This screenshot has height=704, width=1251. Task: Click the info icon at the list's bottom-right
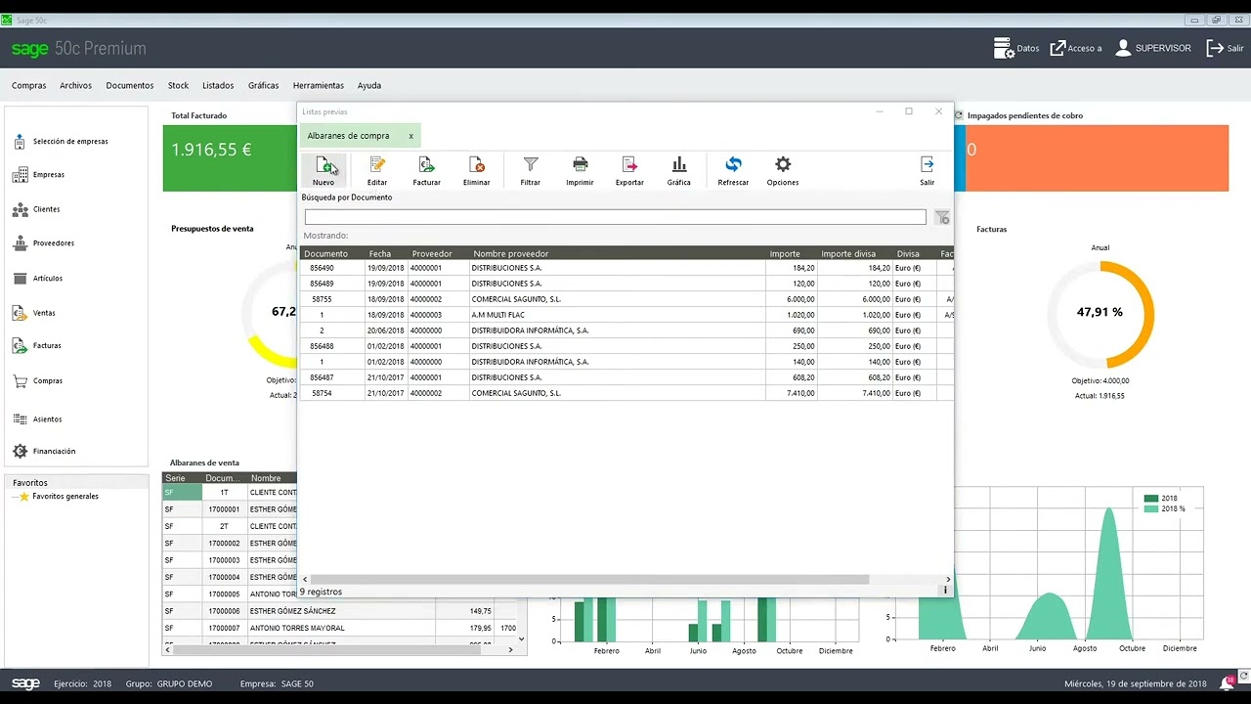pyautogui.click(x=945, y=591)
